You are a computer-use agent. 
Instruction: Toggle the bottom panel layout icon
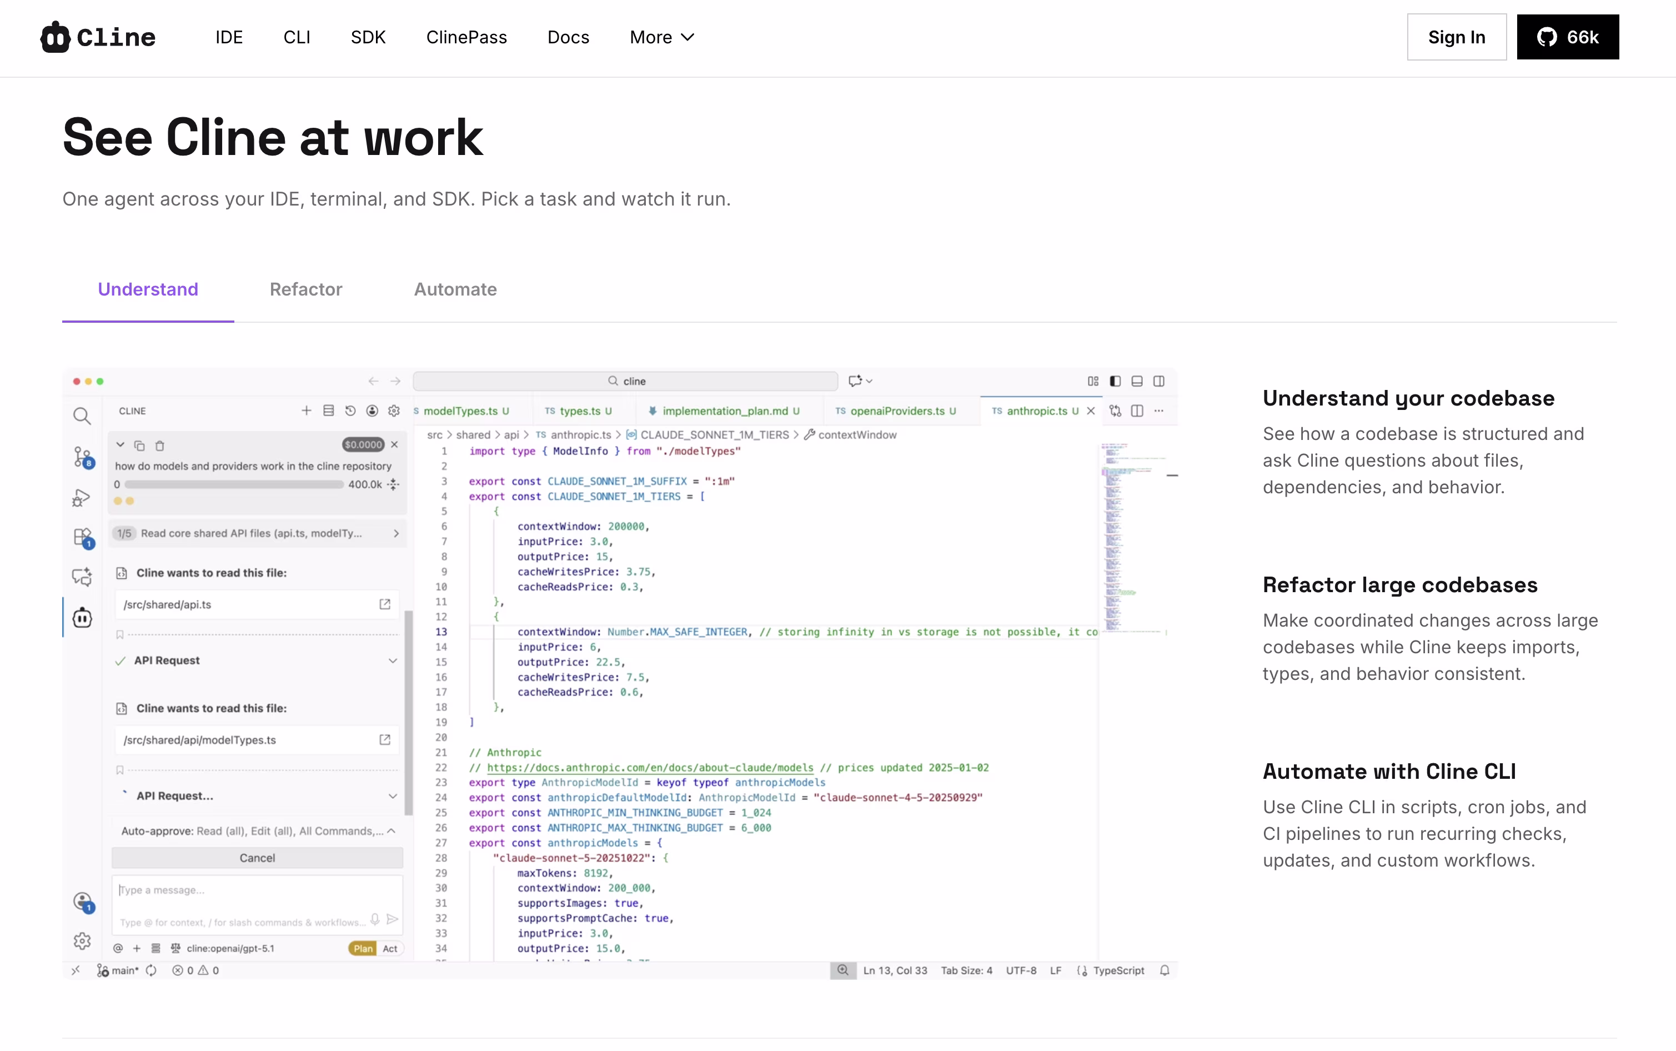click(1137, 381)
